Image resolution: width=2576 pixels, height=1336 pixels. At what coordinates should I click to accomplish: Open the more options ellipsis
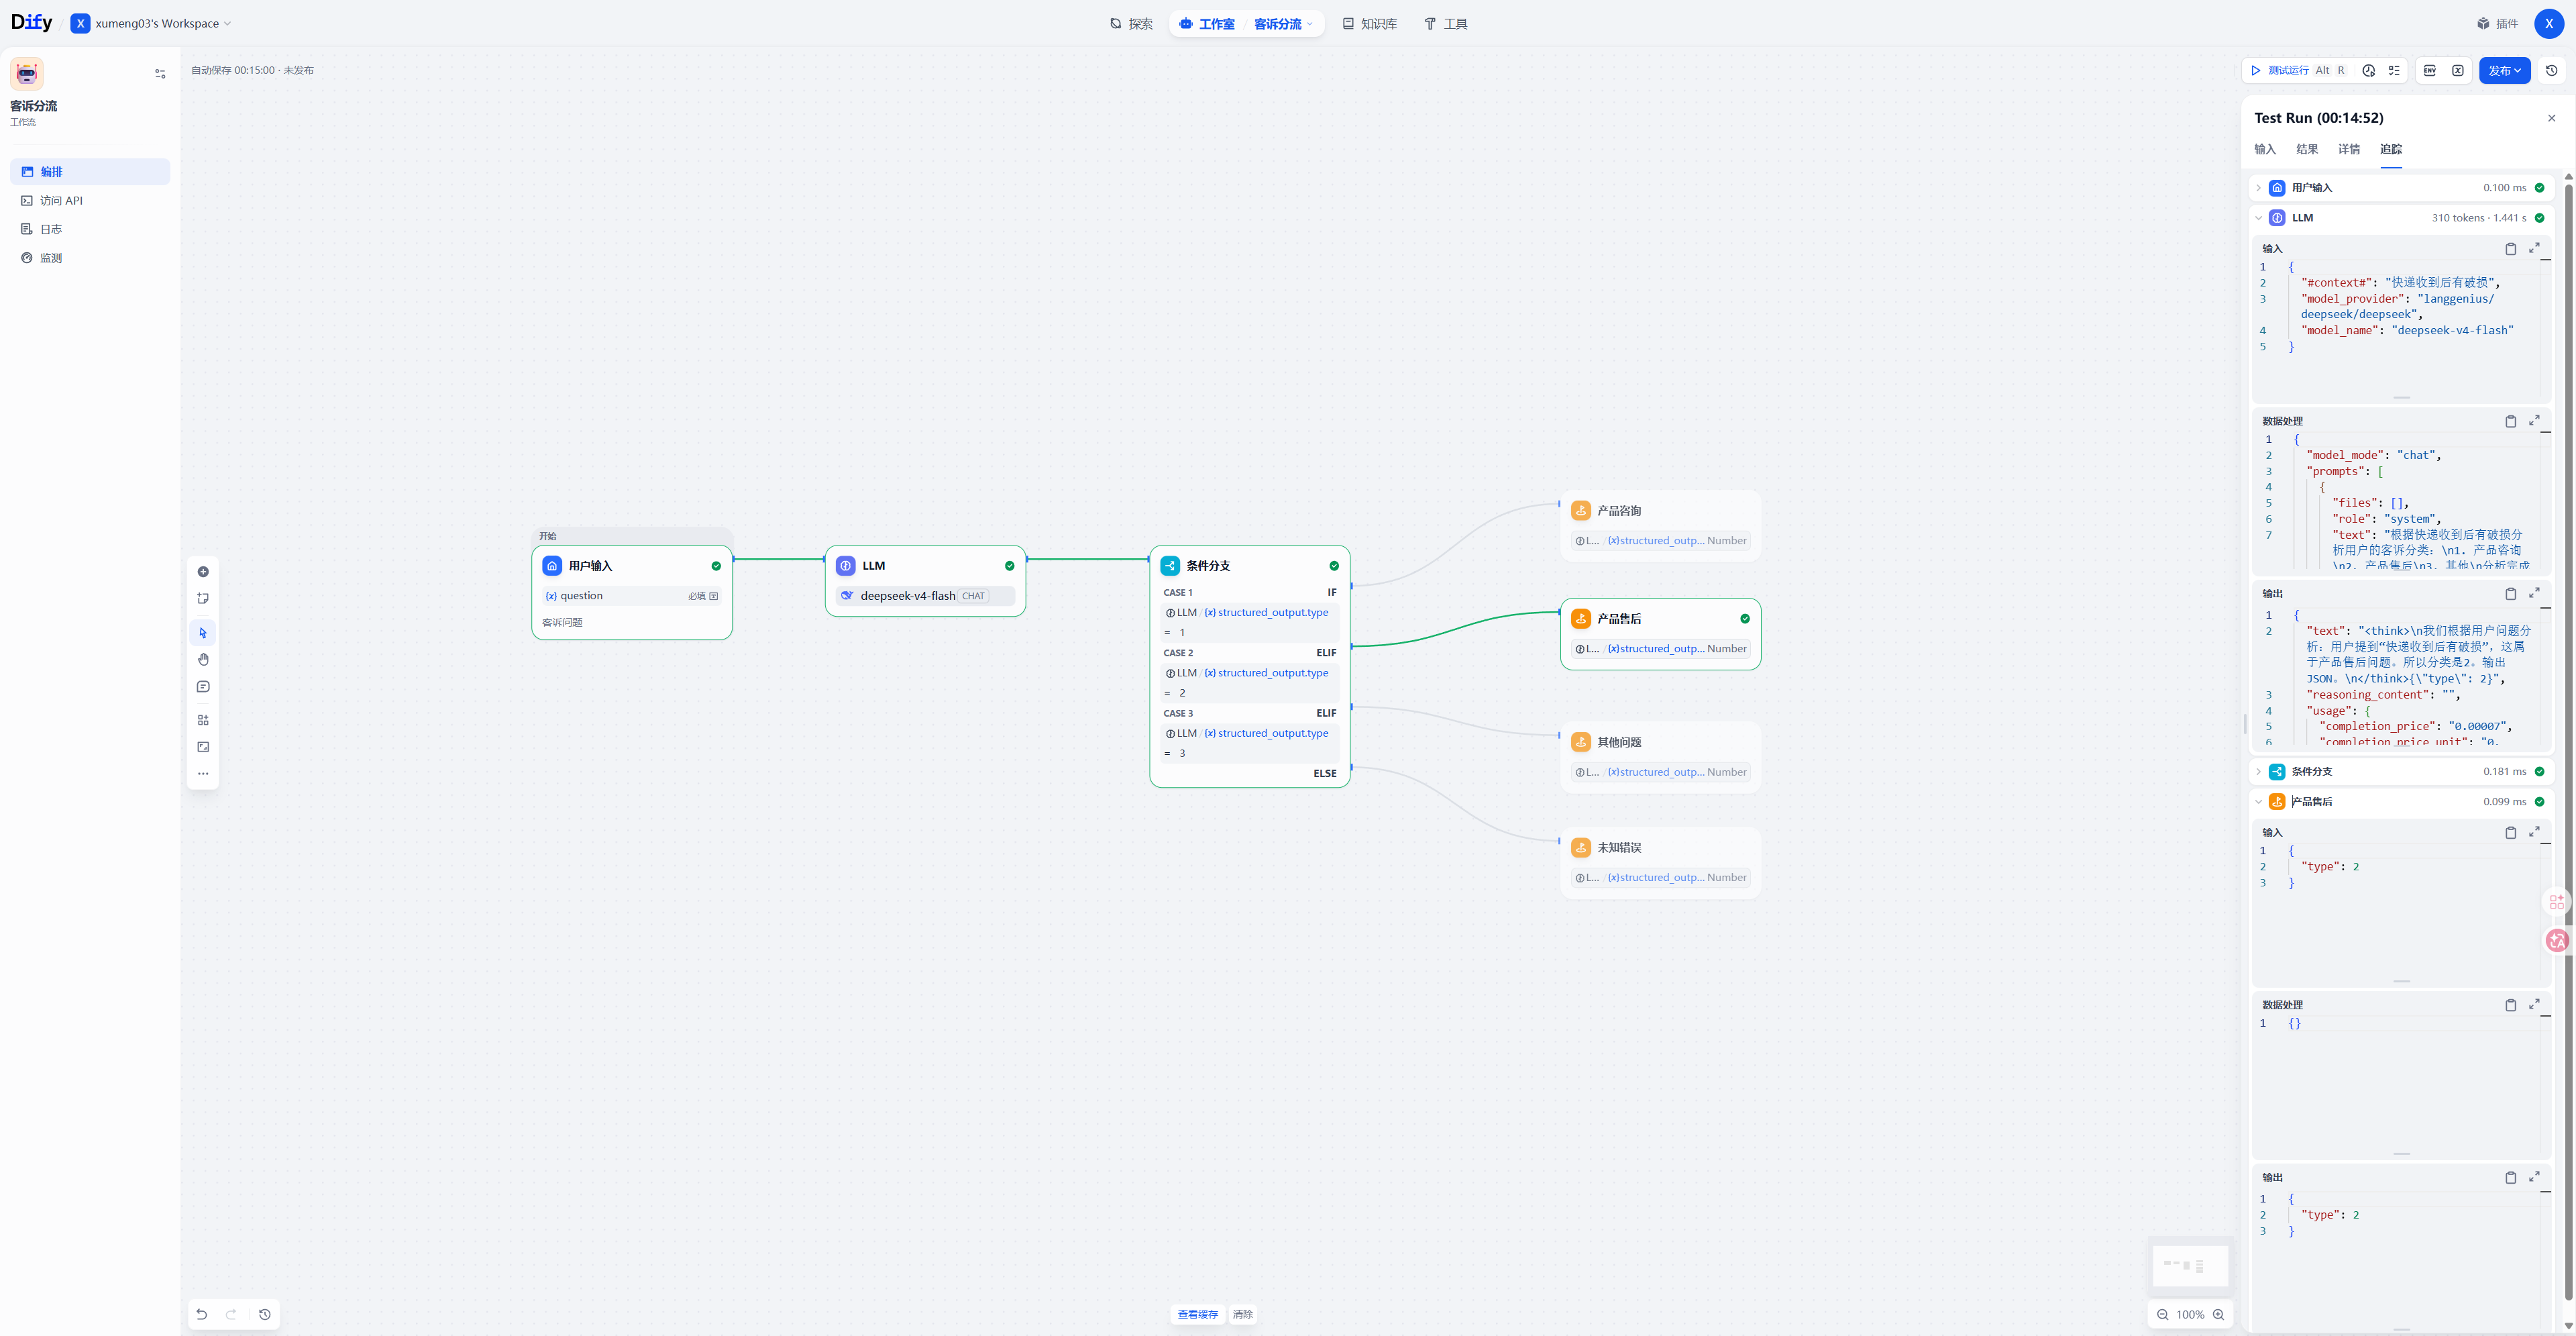203,774
